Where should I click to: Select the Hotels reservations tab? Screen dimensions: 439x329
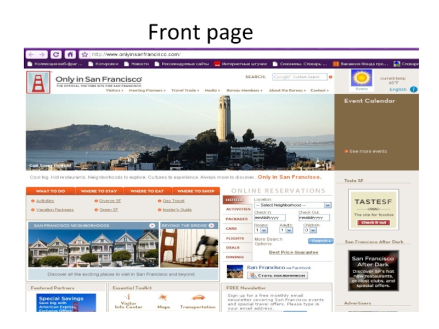[237, 200]
